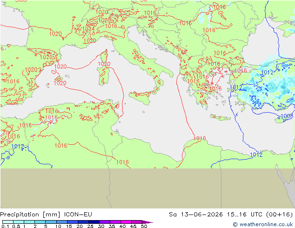Click the blue '1008' isobar label near Cyprus
This screenshot has width=295, height=228.
click(x=287, y=116)
